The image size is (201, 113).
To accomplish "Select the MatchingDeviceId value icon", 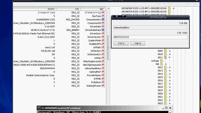I will 103,61.
